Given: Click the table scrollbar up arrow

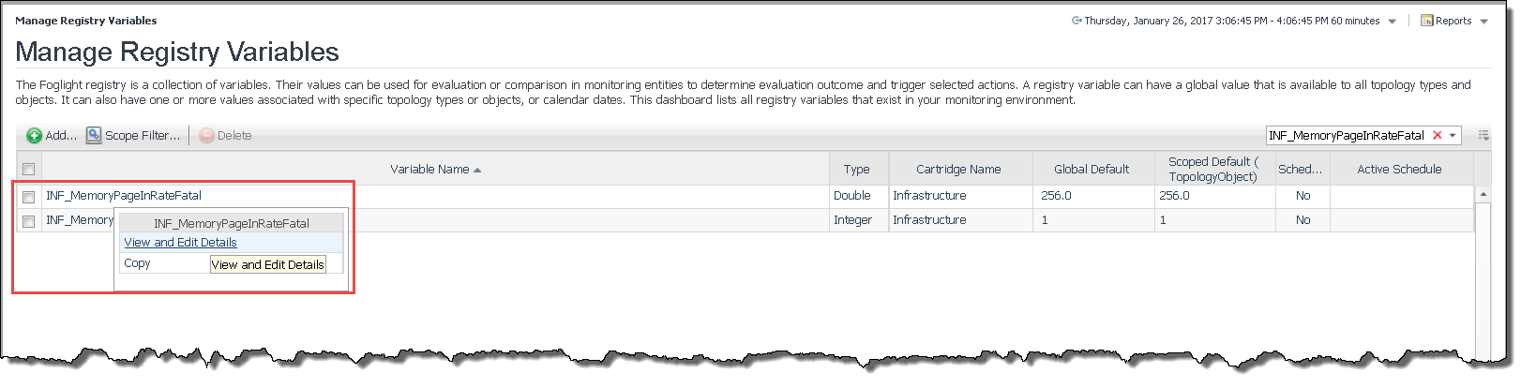Looking at the screenshot, I should click(1483, 195).
